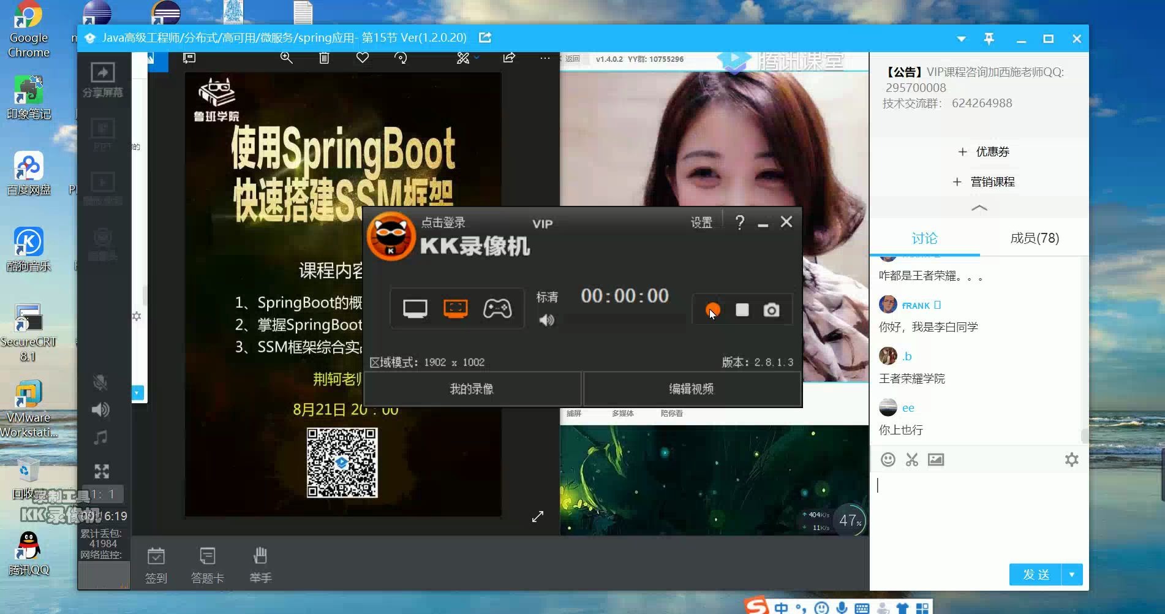
Task: Click the SecureCRT 8.1 desktop icon
Action: click(x=28, y=333)
